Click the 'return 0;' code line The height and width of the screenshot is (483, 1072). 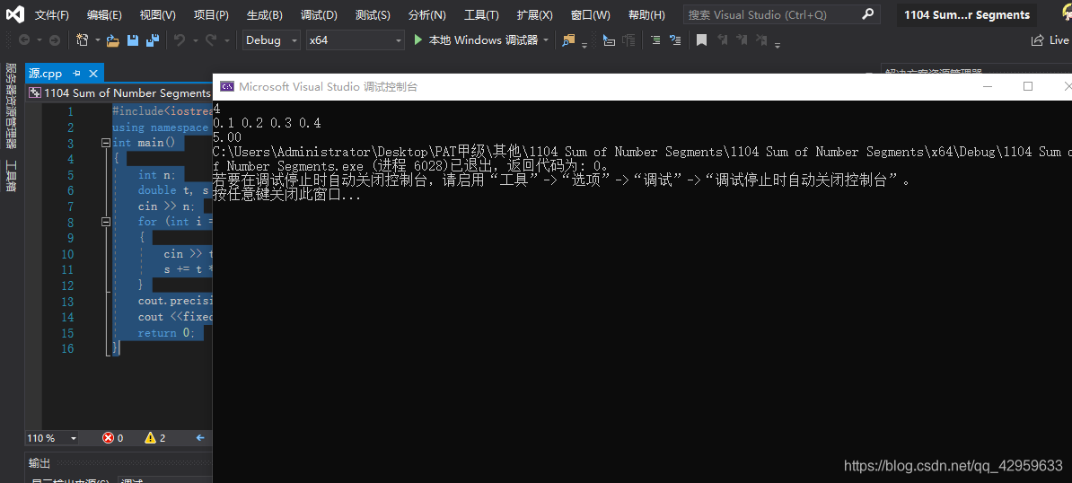166,333
